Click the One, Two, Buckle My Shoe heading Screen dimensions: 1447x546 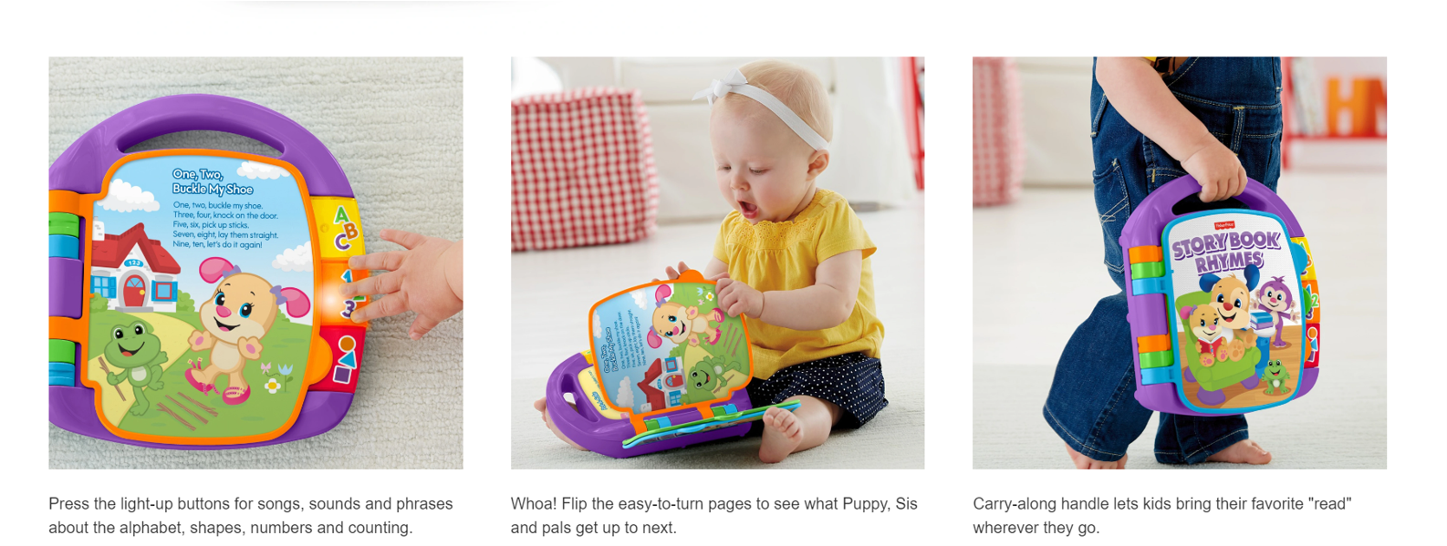coord(213,180)
